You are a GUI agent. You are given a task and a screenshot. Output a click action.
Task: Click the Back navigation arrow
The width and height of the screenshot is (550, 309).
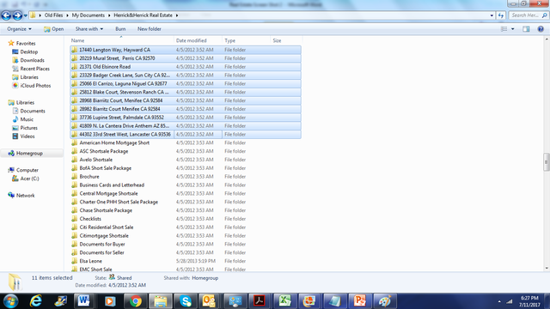pyautogui.click(x=6, y=15)
